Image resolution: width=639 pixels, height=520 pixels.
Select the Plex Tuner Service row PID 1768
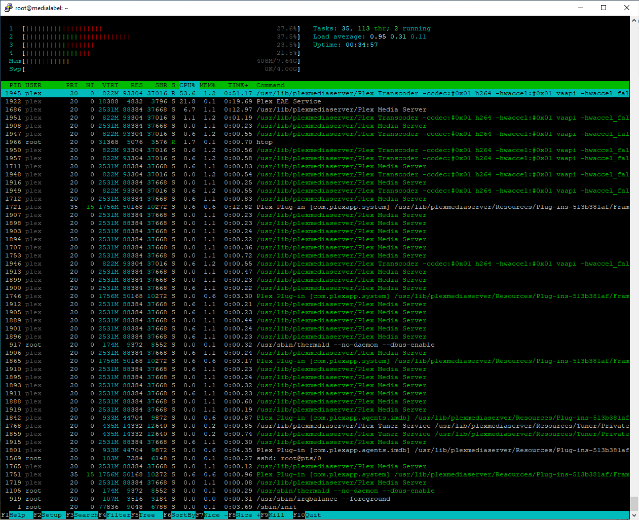pyautogui.click(x=315, y=426)
